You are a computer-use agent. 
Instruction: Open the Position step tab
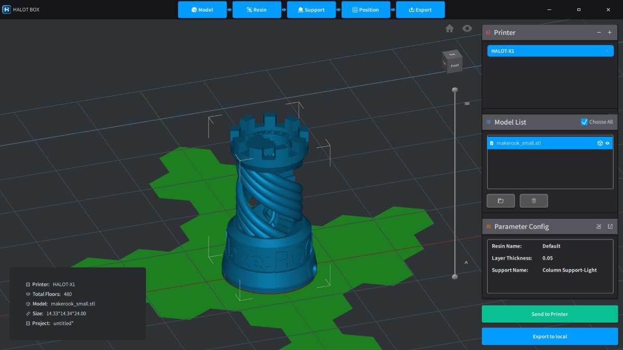click(366, 10)
